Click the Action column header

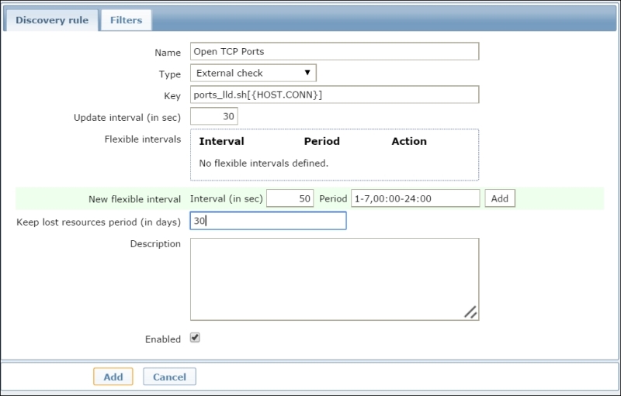click(x=409, y=141)
